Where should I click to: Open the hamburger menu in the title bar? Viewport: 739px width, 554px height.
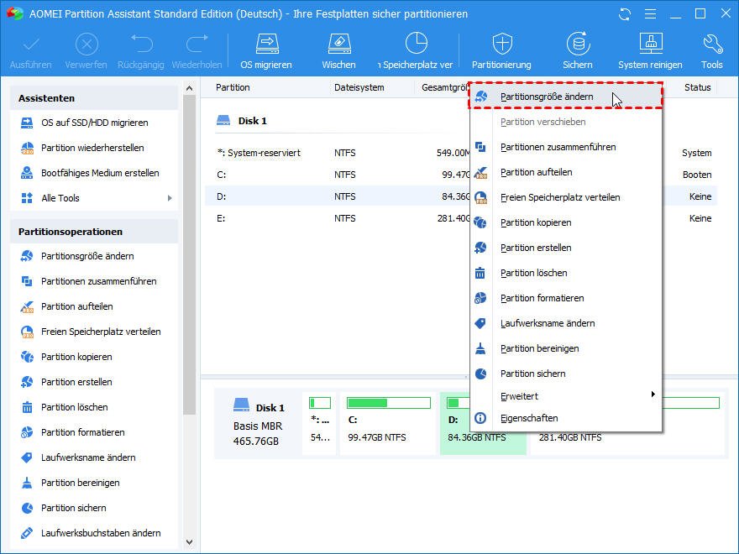click(x=650, y=14)
